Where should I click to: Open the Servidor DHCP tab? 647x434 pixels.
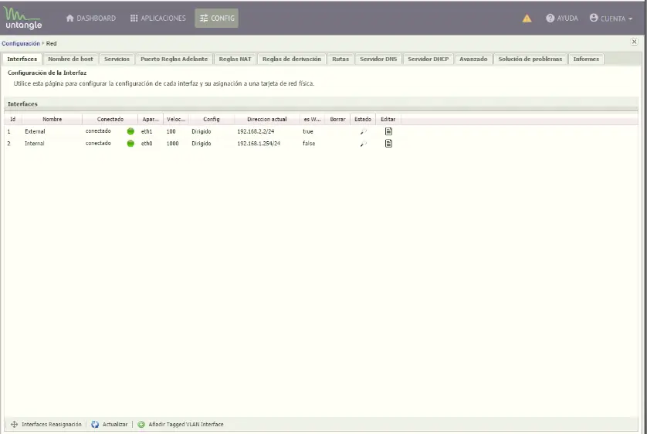[429, 59]
